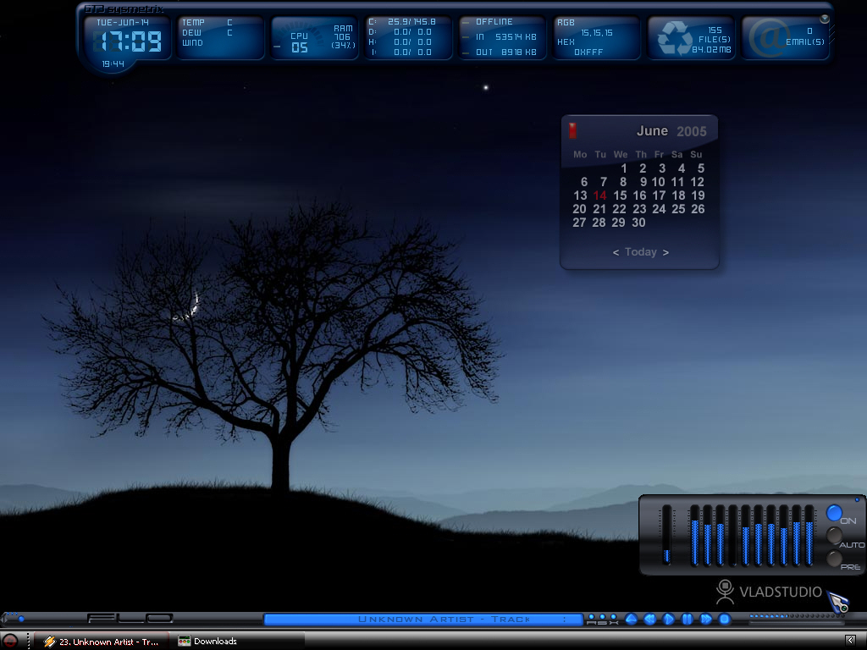
Task: Go to previous month in calendar
Action: (x=616, y=252)
